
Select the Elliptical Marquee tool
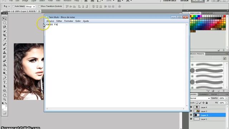(x=5, y=23)
